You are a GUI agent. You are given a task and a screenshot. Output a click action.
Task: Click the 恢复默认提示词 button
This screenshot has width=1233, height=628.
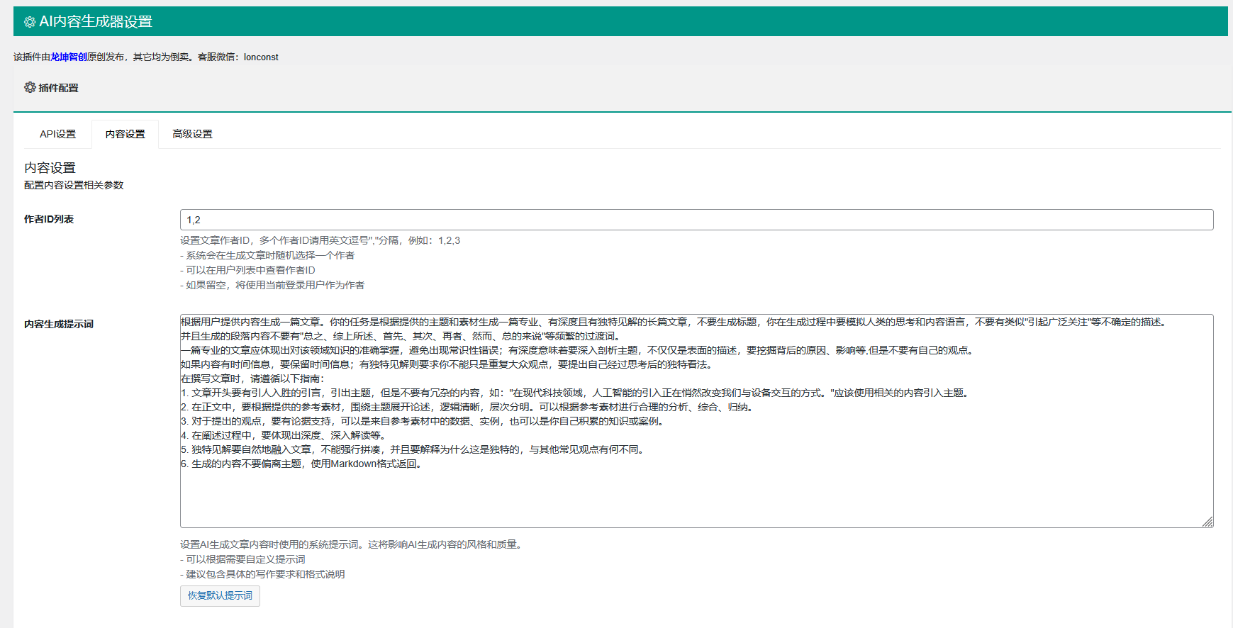(220, 595)
